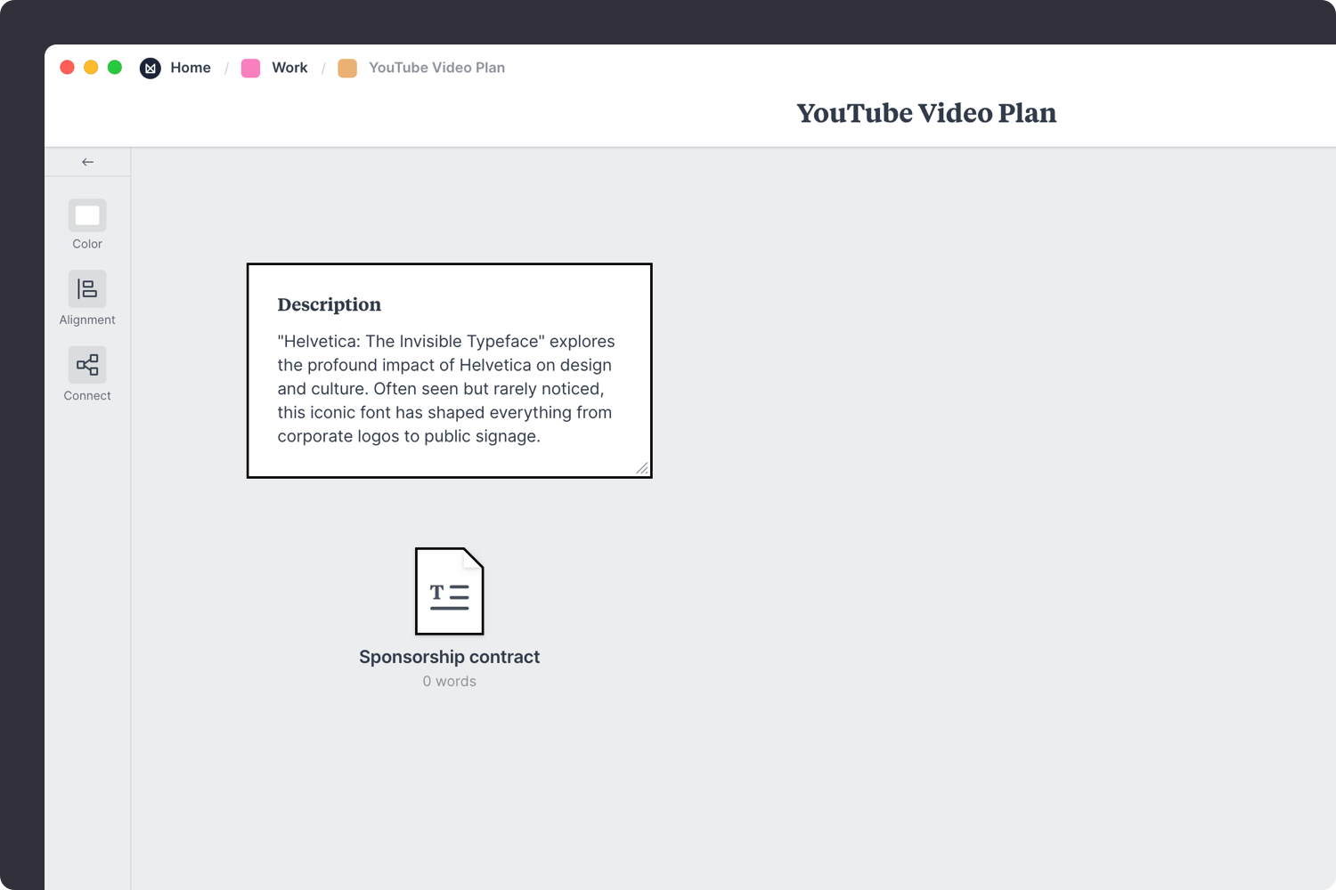
Task: Go to the Work board from the breadcrumb
Action: click(289, 68)
